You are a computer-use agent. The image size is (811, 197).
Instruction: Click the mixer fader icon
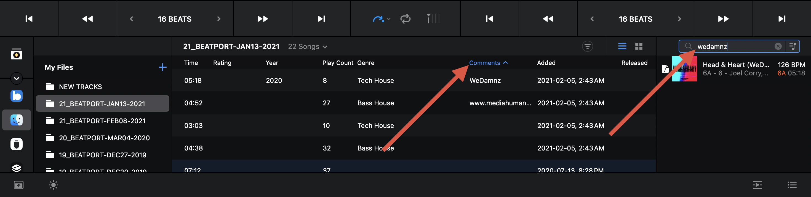433,19
